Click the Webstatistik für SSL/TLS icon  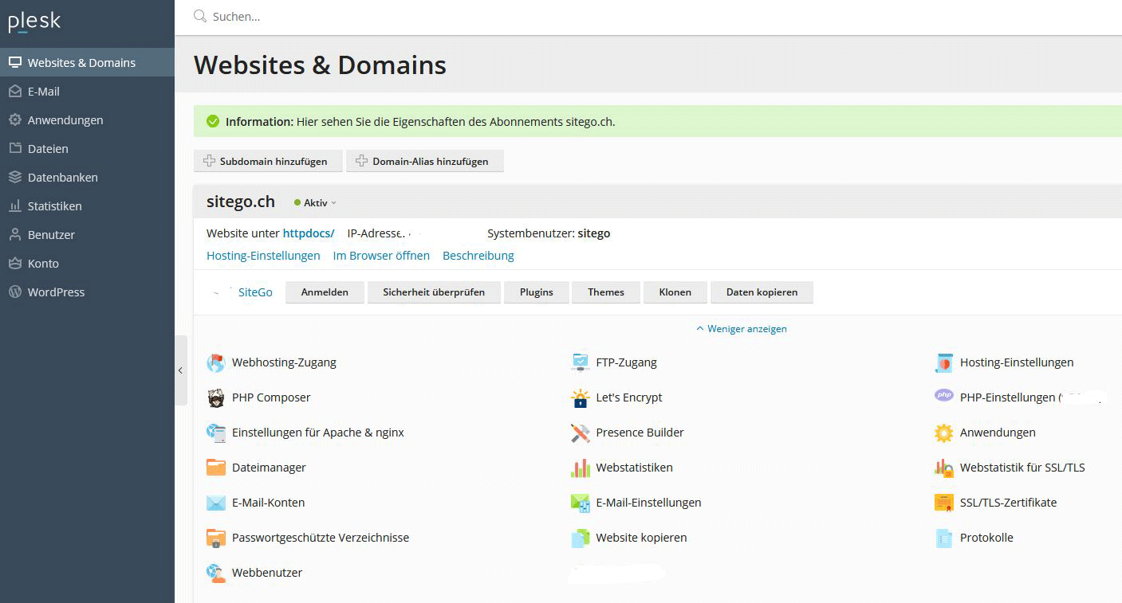coord(944,468)
